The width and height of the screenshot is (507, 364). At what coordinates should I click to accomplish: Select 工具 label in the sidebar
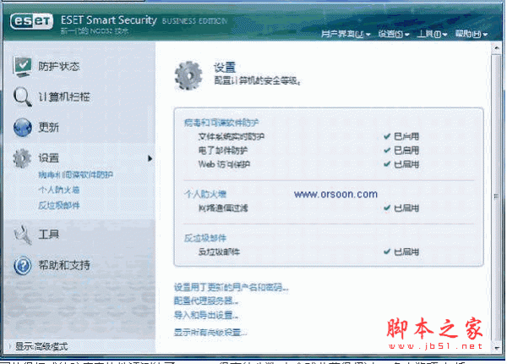48,234
